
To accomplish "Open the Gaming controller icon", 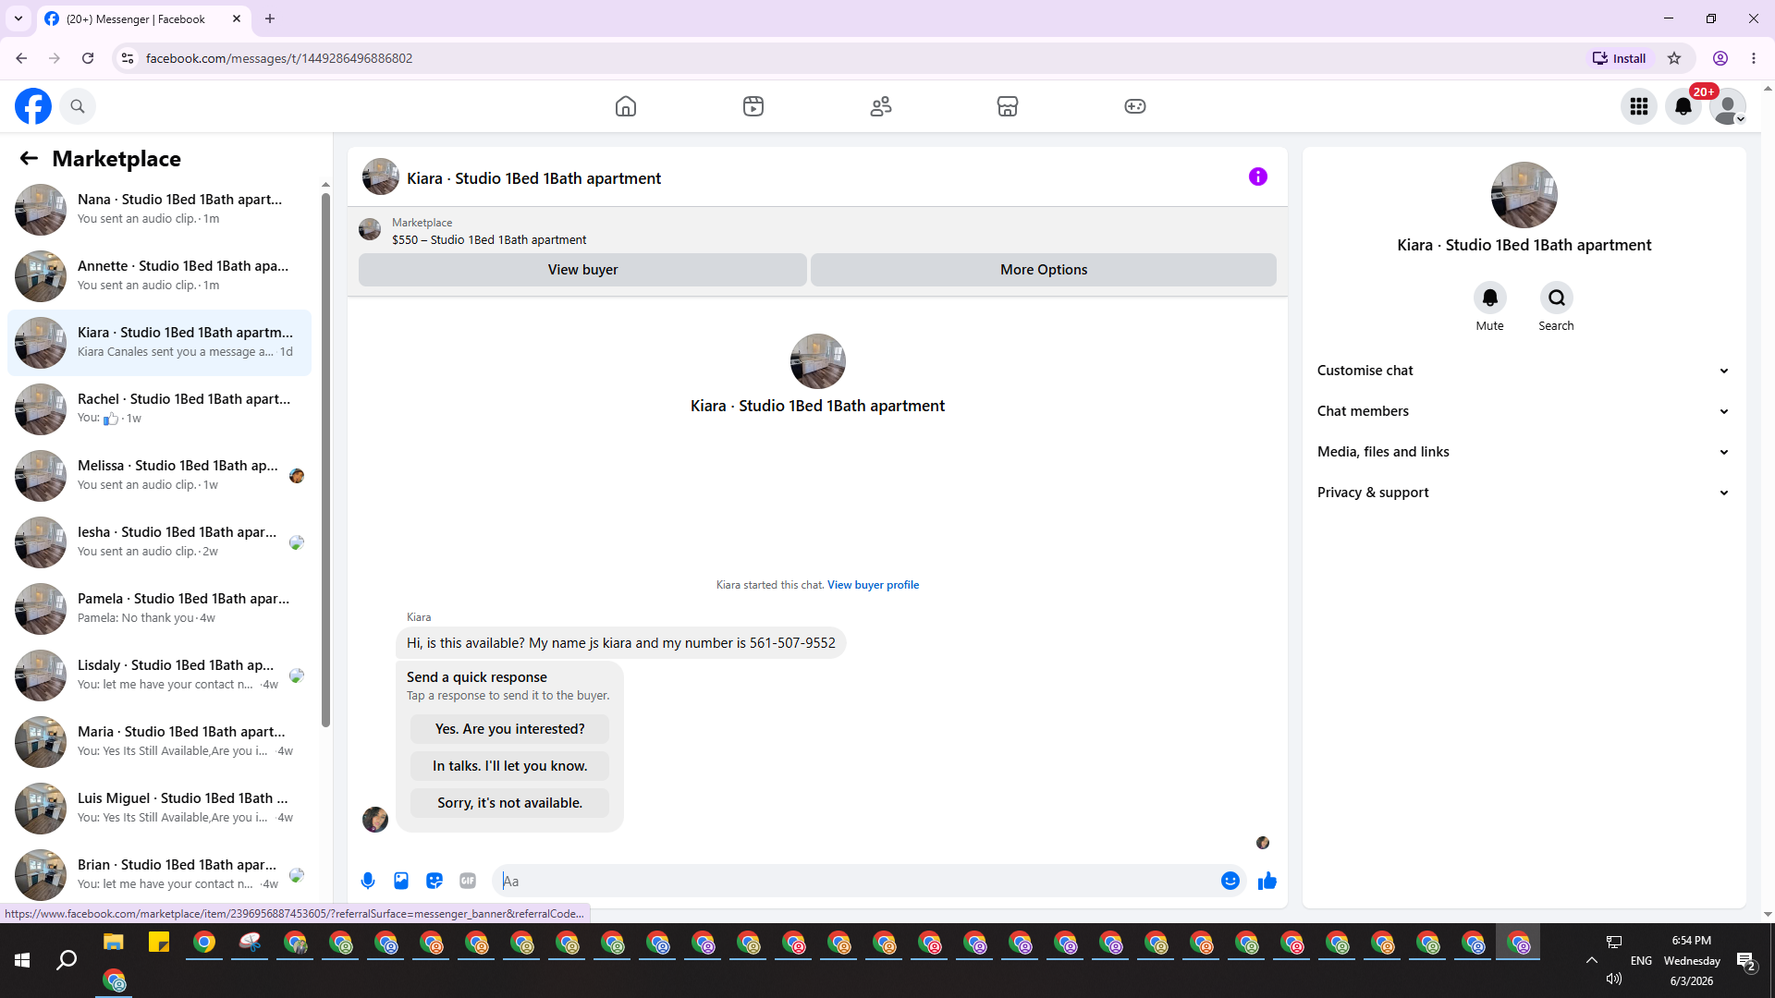I will pos(1135,106).
